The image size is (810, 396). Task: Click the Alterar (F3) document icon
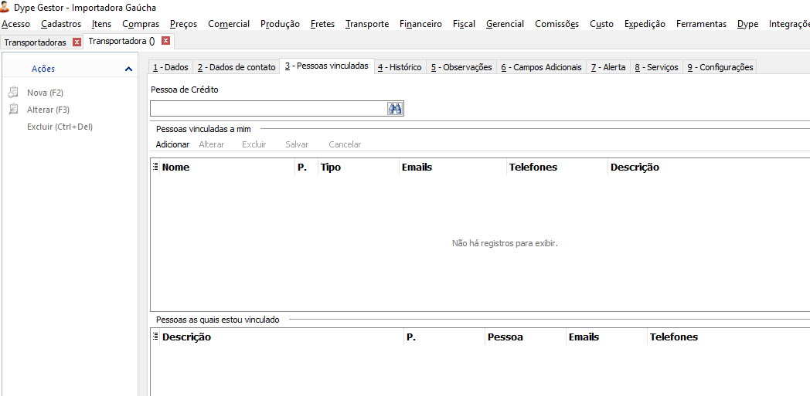pyautogui.click(x=13, y=110)
